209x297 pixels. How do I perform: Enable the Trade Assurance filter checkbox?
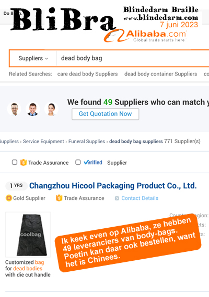point(15,162)
